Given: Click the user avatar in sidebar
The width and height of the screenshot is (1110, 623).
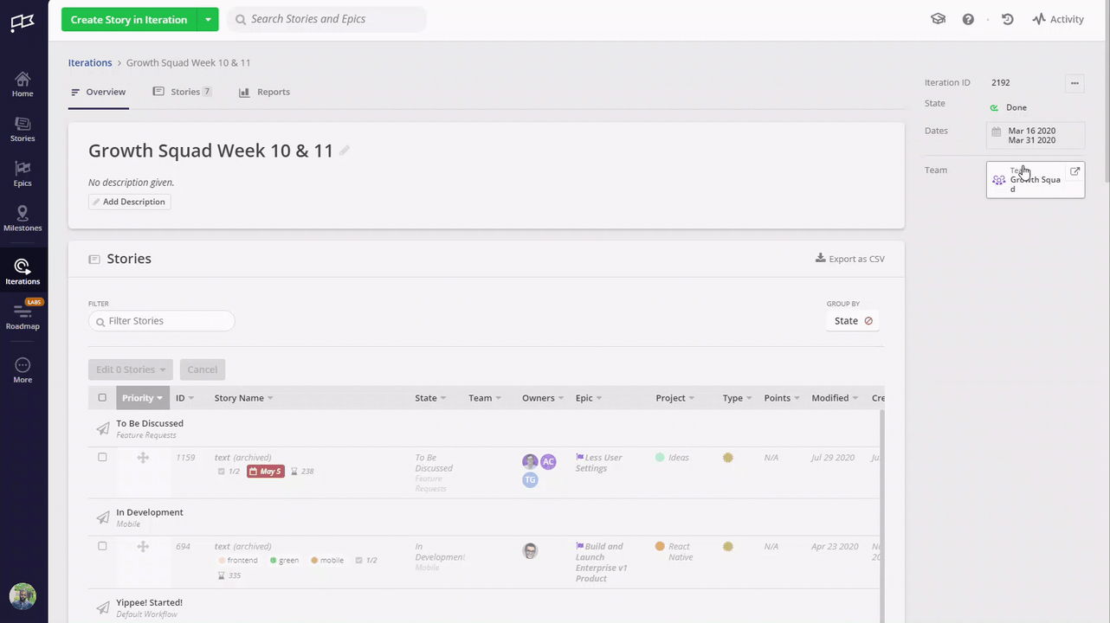Looking at the screenshot, I should (x=23, y=596).
